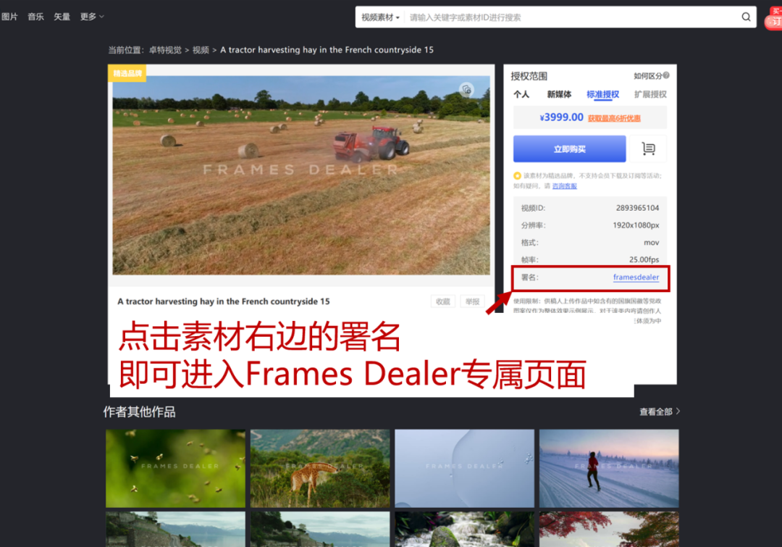Click the 立即购买 button

pyautogui.click(x=569, y=149)
